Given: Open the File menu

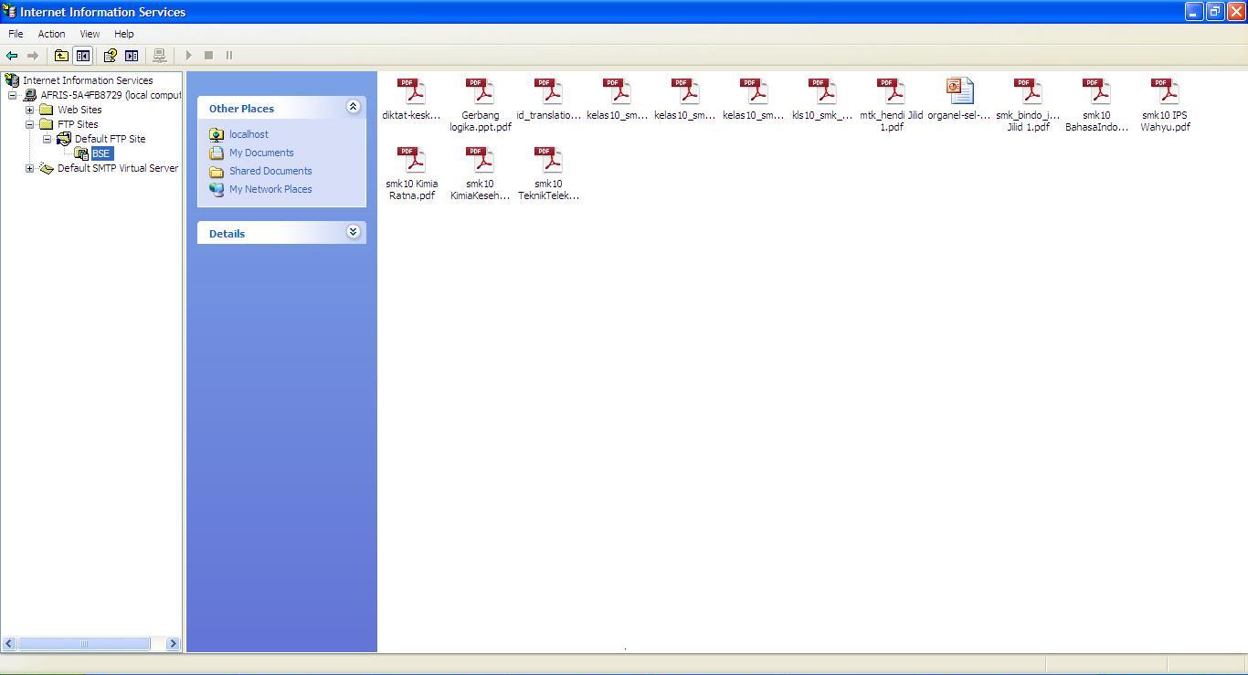Looking at the screenshot, I should pos(16,34).
